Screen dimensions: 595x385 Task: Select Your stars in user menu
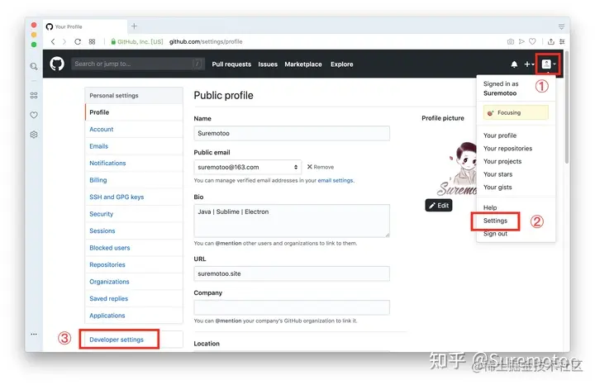click(x=497, y=174)
